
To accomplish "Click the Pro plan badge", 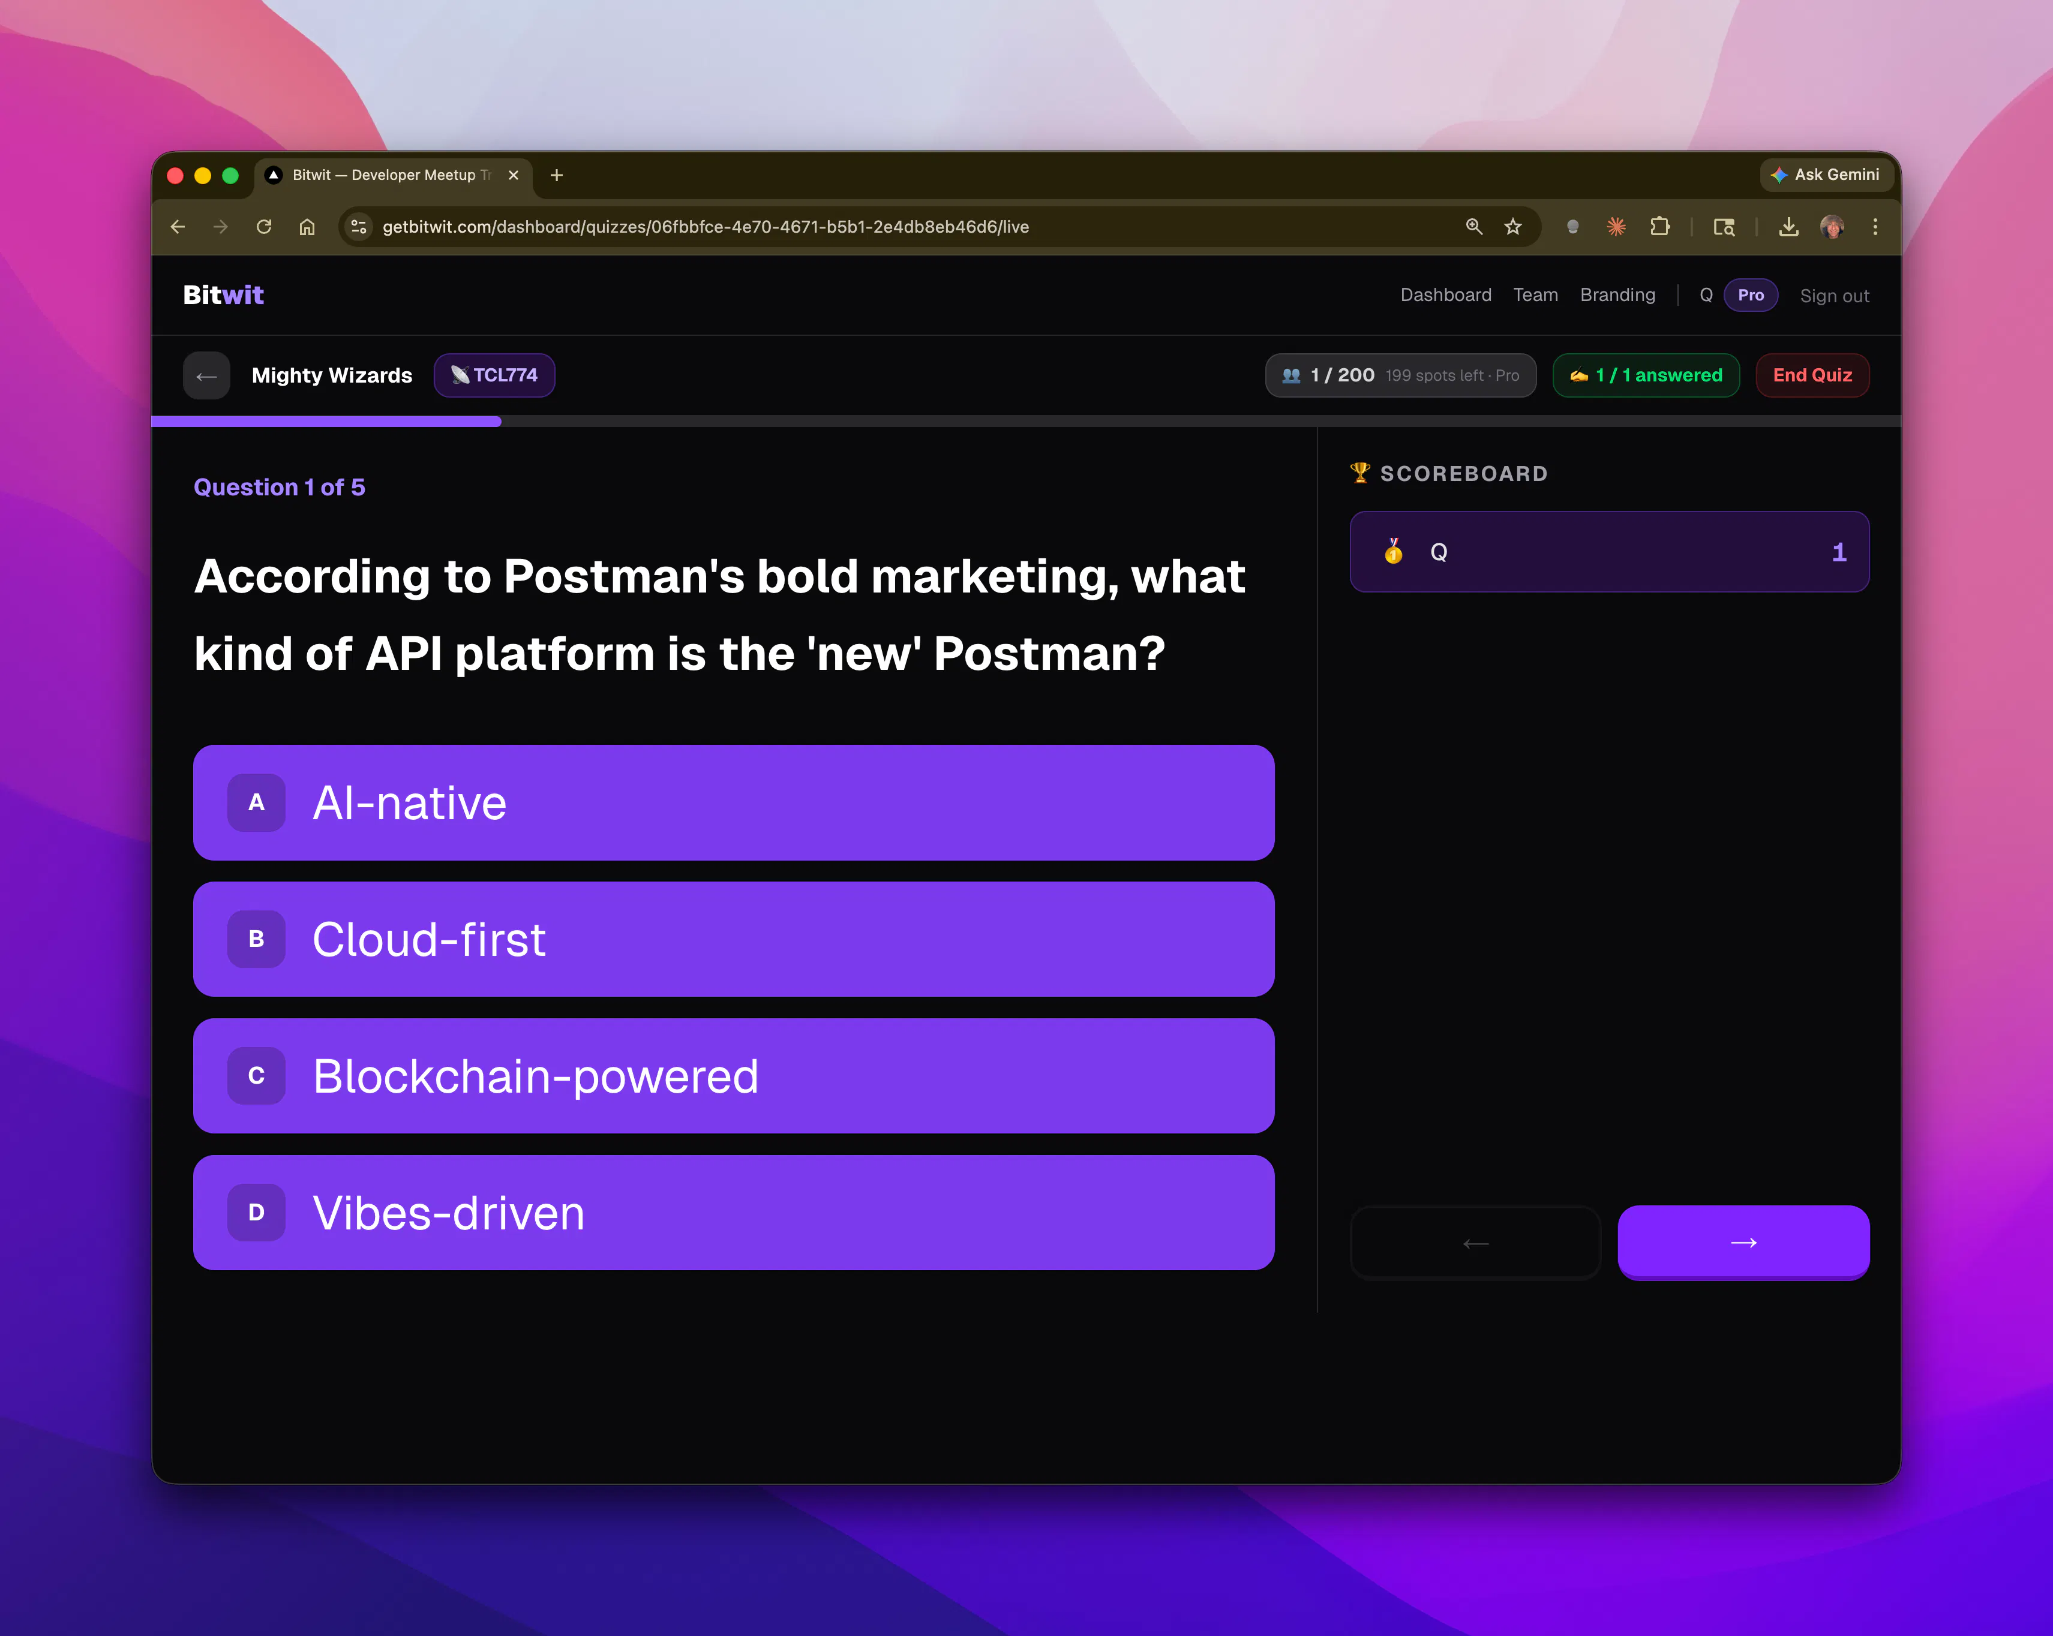I will point(1750,295).
